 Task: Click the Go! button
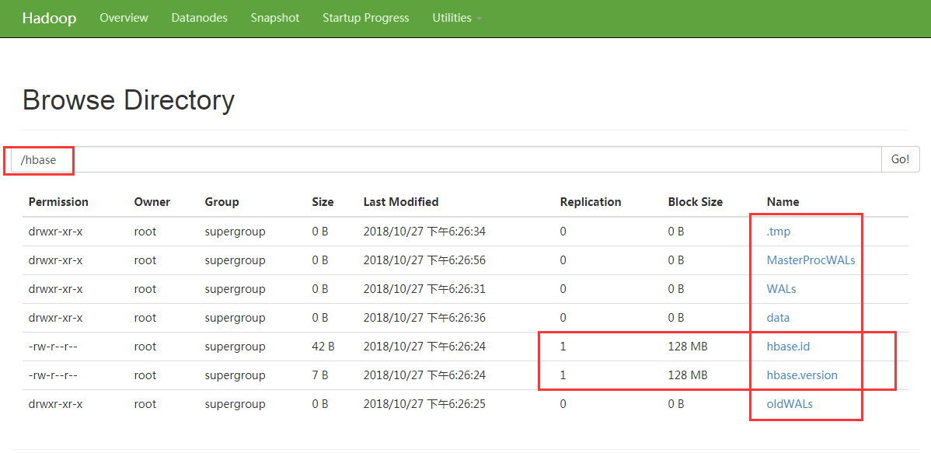pos(900,159)
